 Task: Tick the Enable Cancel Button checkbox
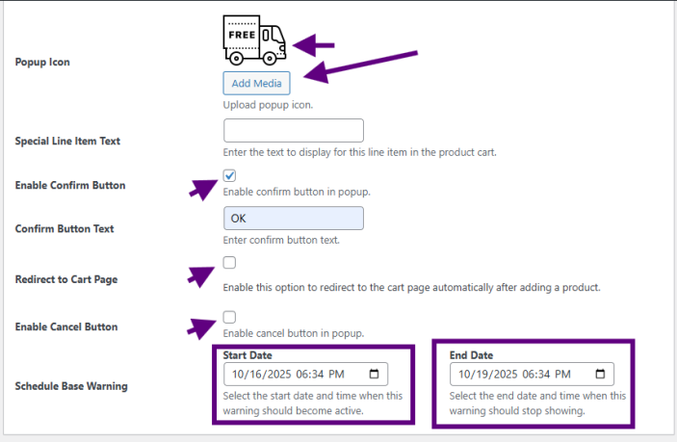229,317
